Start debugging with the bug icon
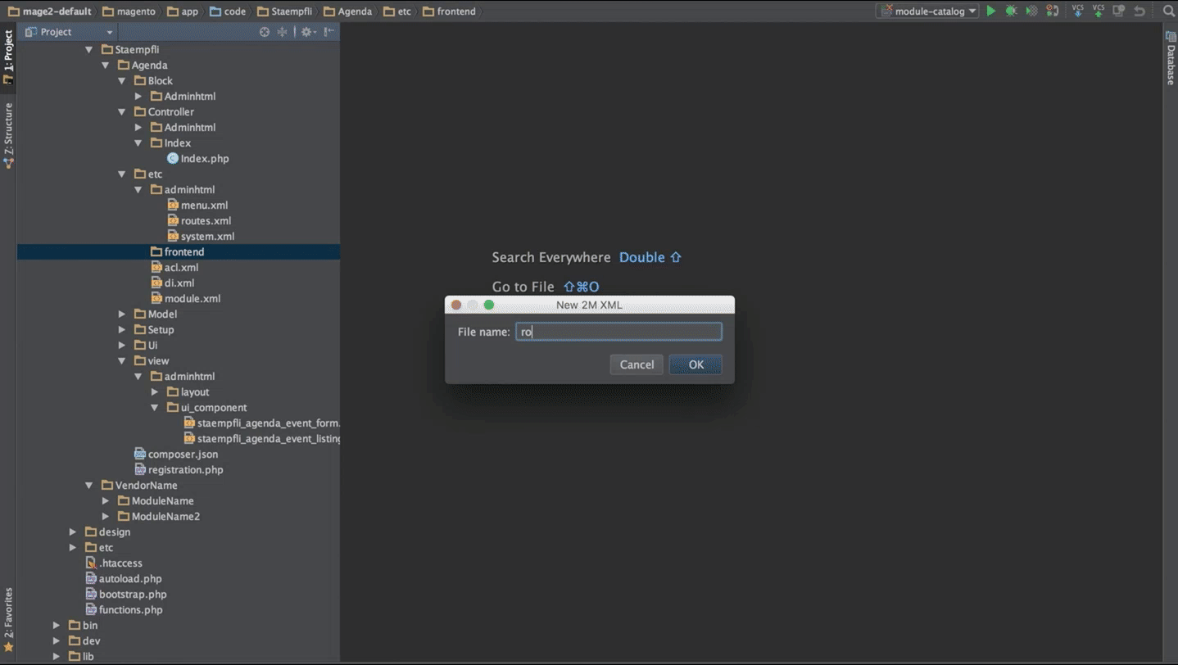Viewport: 1178px width, 665px height. (x=1012, y=11)
